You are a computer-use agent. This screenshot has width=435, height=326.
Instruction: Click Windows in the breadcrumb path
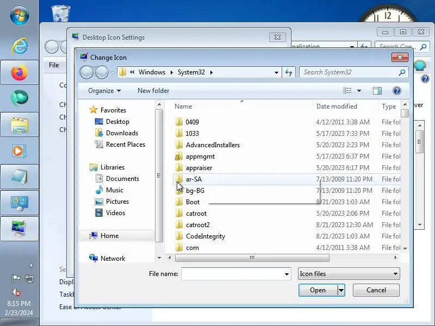click(x=152, y=72)
